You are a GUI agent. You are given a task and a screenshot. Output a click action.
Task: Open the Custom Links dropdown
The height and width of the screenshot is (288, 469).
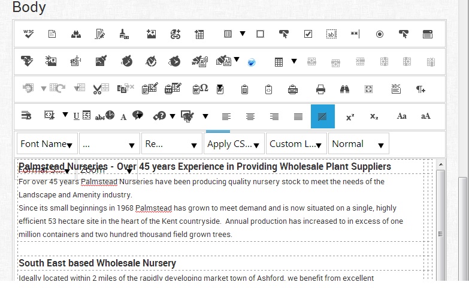pos(296,144)
